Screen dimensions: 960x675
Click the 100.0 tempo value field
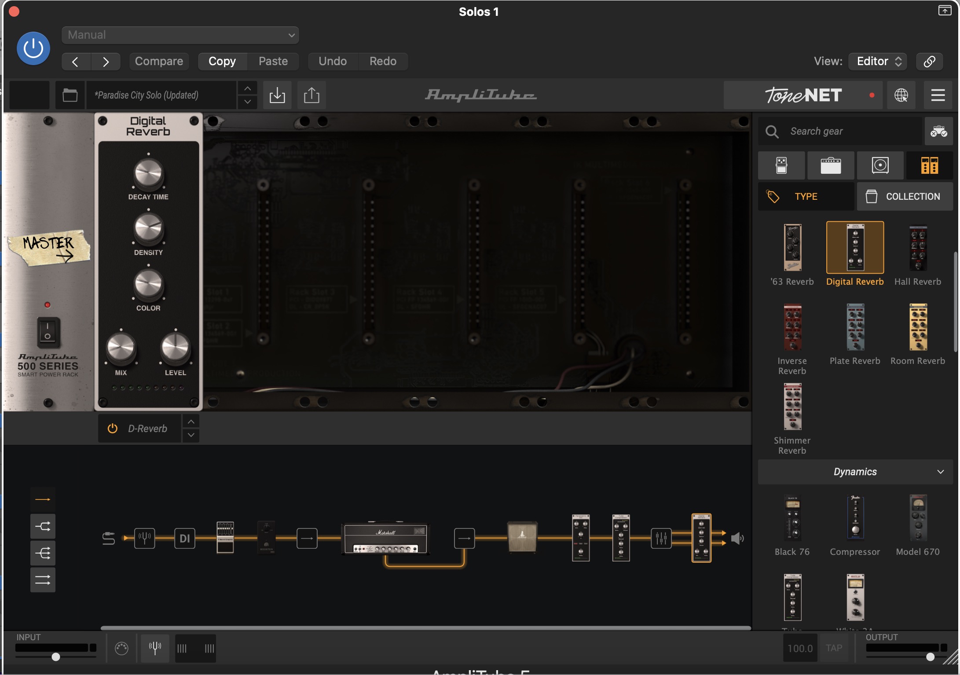(800, 648)
